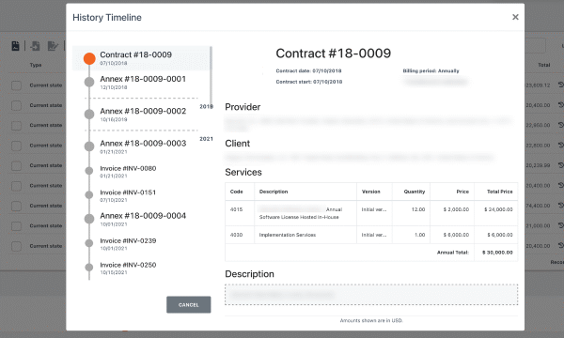The height and width of the screenshot is (338, 564).
Task: Select Contract #18-0009 in the timeline
Action: click(141, 58)
